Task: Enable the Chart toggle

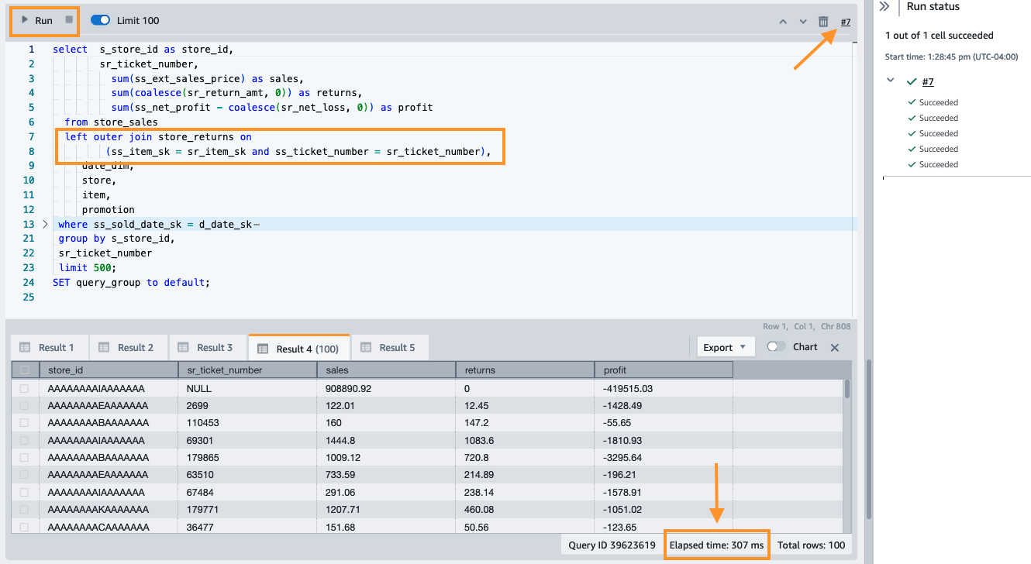Action: (776, 347)
